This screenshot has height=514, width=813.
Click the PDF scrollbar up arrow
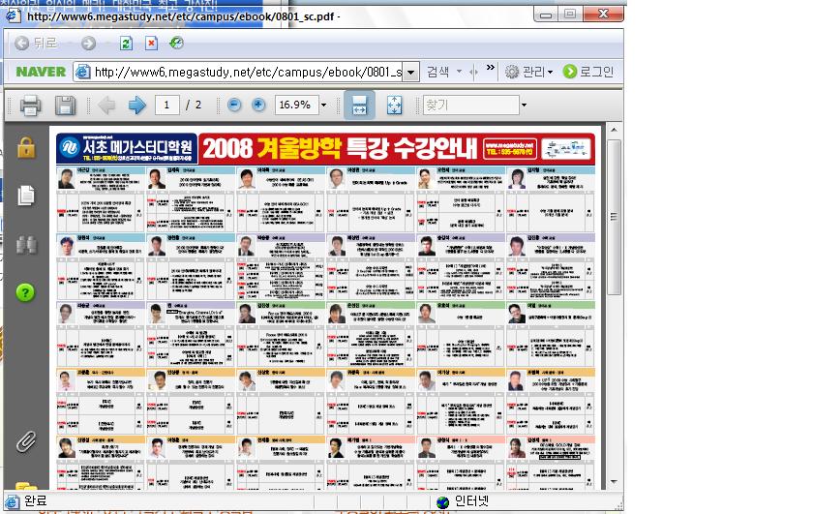(614, 130)
